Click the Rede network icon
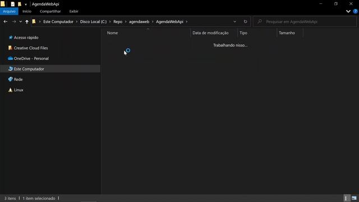The image size is (359, 202). tap(10, 79)
